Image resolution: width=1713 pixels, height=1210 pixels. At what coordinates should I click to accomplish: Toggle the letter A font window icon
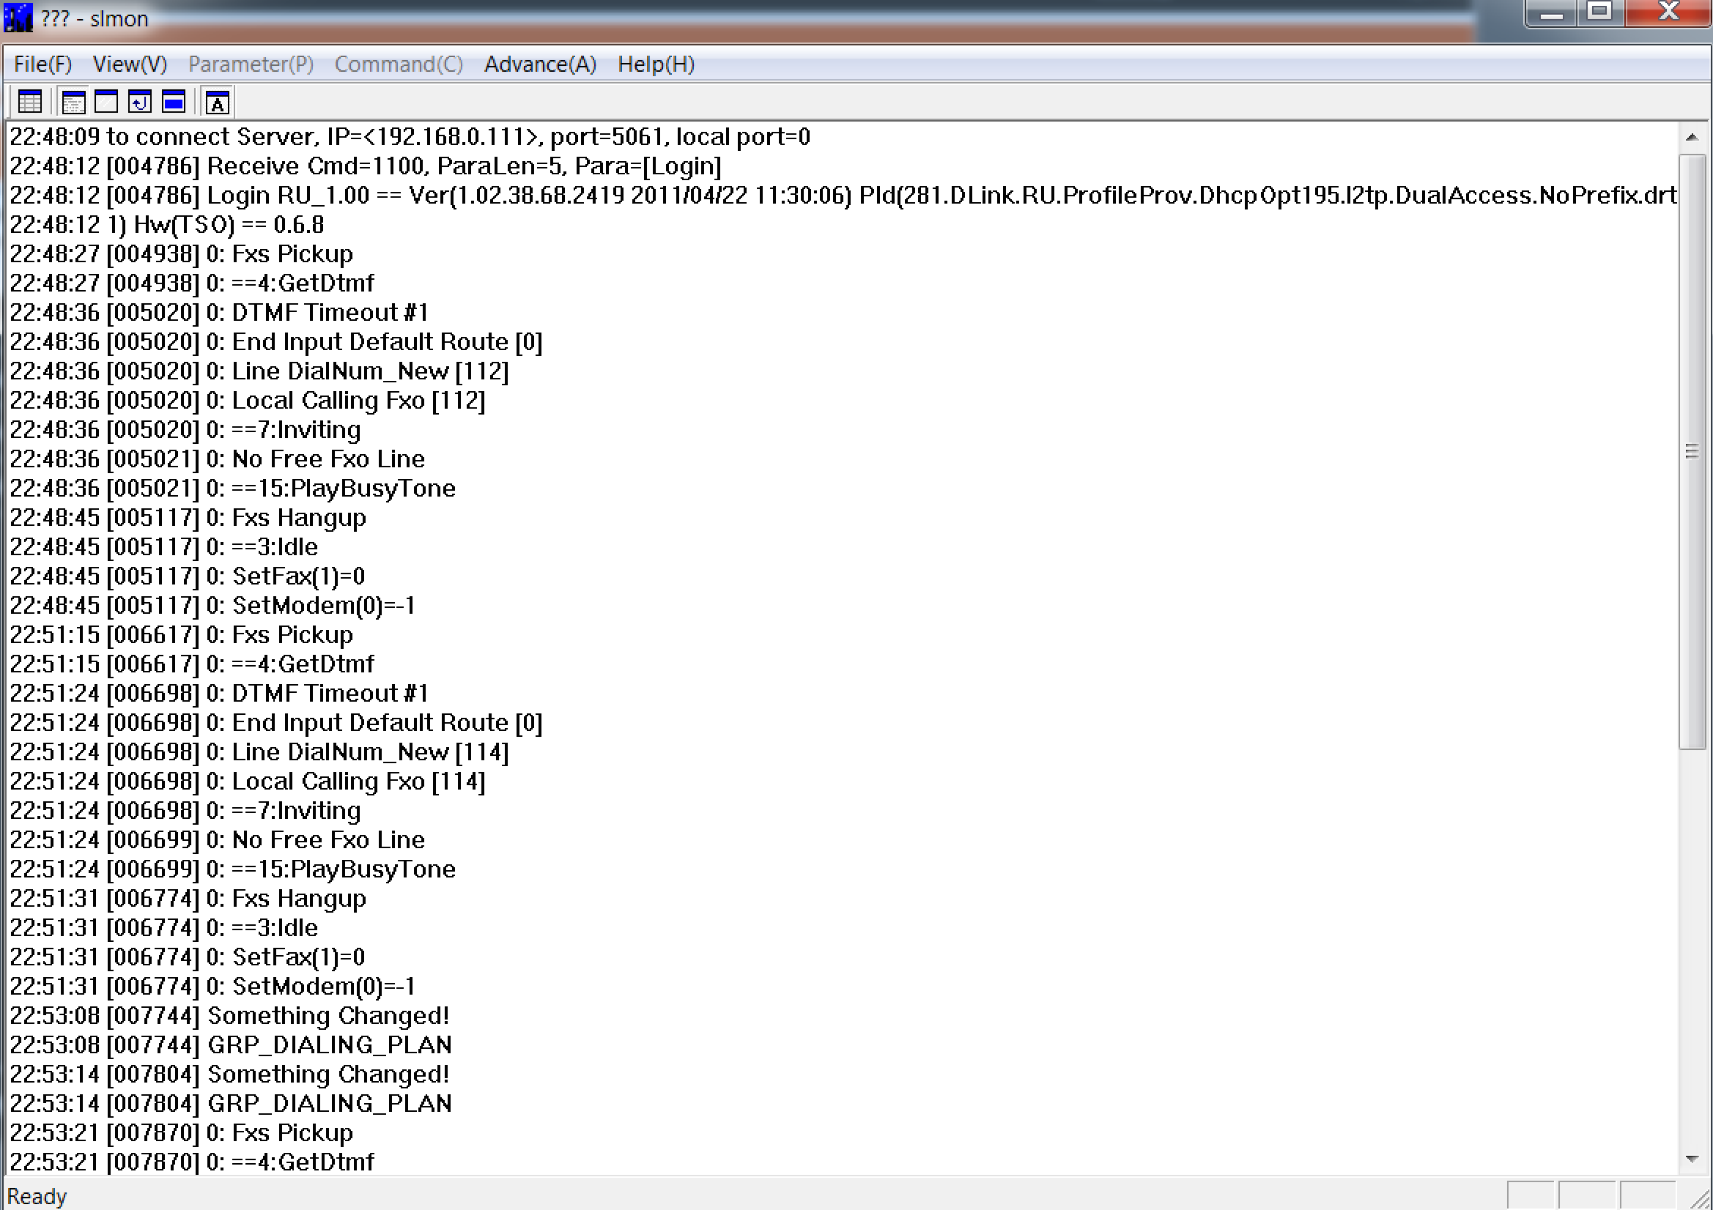tap(217, 103)
